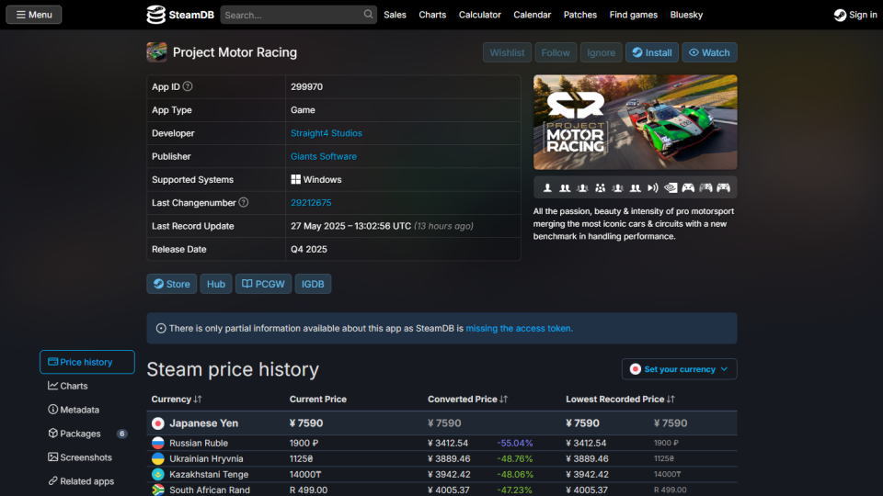Click the Release Date Q4 2025 value
The image size is (883, 496).
pos(309,249)
